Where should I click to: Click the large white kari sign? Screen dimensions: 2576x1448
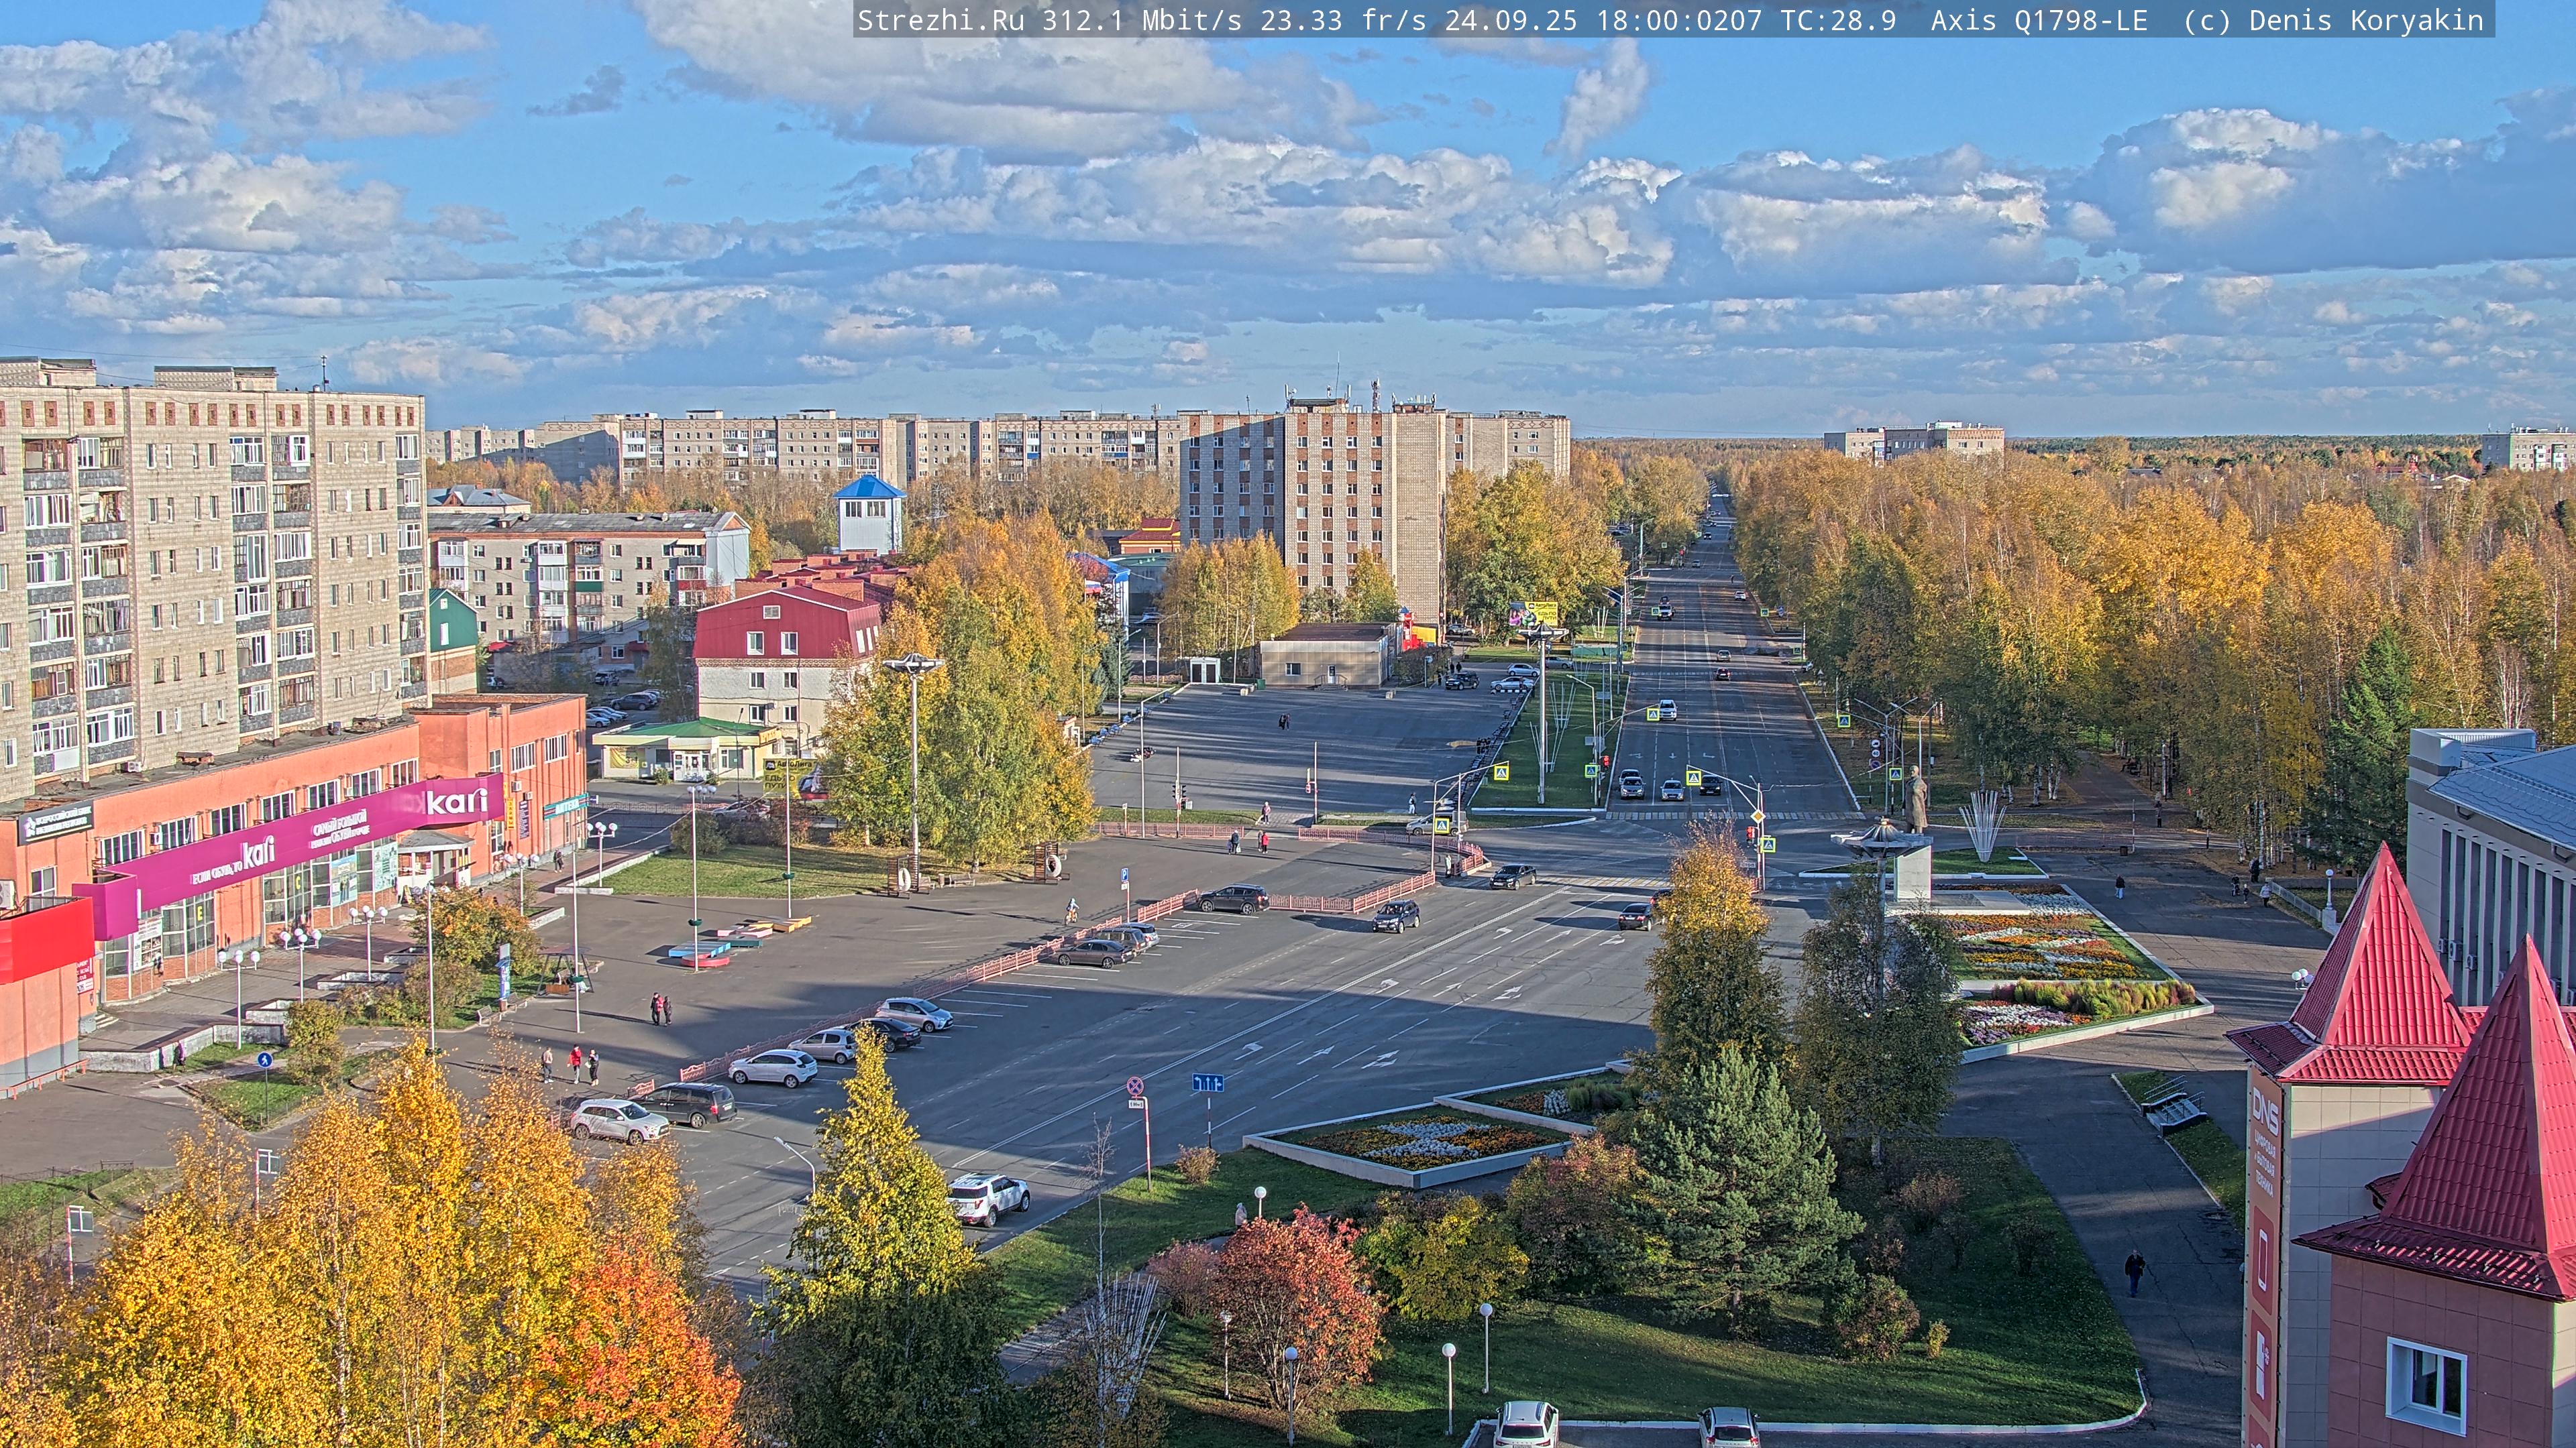[x=457, y=802]
